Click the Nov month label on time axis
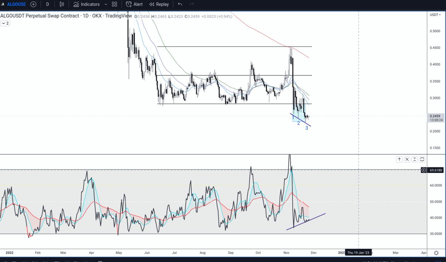The width and height of the screenshot is (446, 262). [287, 252]
